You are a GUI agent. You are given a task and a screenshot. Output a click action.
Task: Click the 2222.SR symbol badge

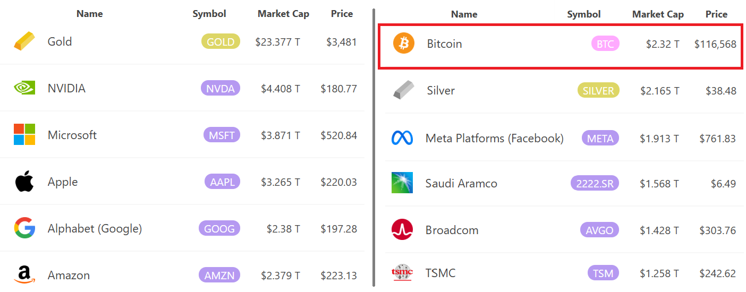click(595, 184)
